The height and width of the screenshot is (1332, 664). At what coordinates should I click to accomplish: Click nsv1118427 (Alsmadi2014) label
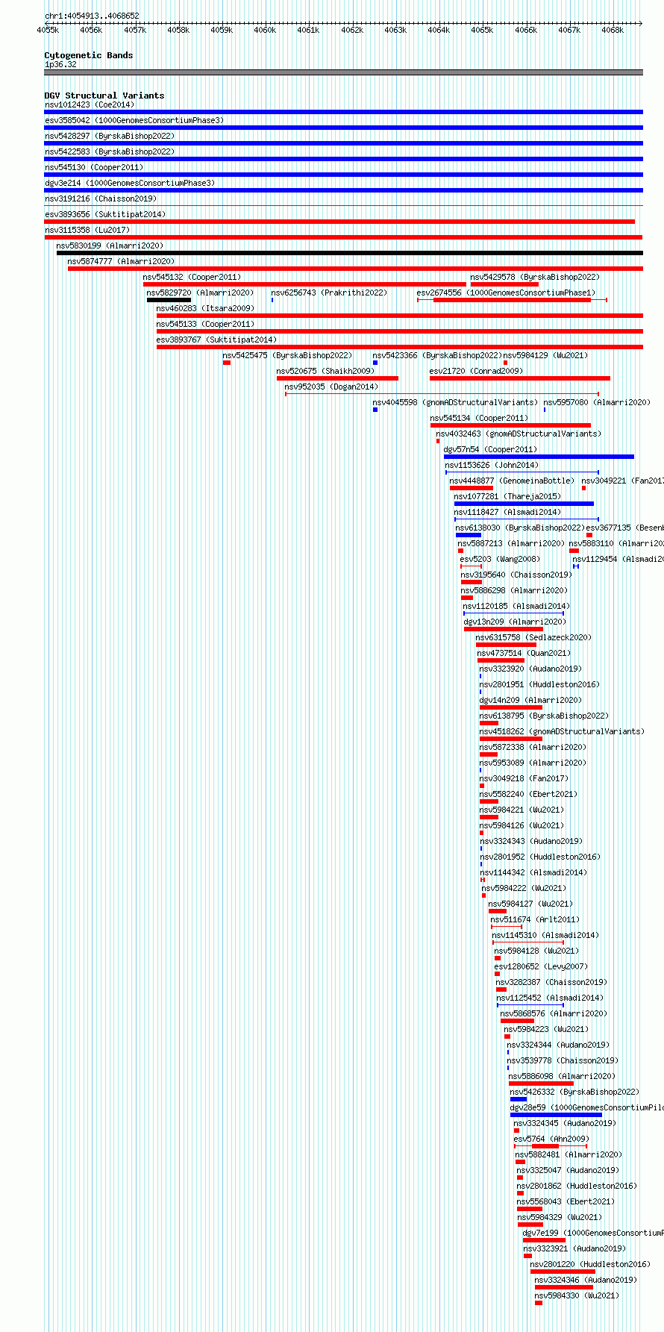[507, 512]
